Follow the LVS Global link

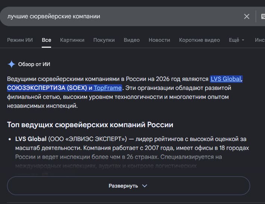pyautogui.click(x=225, y=79)
